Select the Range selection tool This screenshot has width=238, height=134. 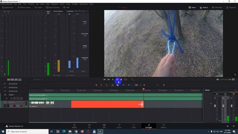pyautogui.click(x=102, y=85)
